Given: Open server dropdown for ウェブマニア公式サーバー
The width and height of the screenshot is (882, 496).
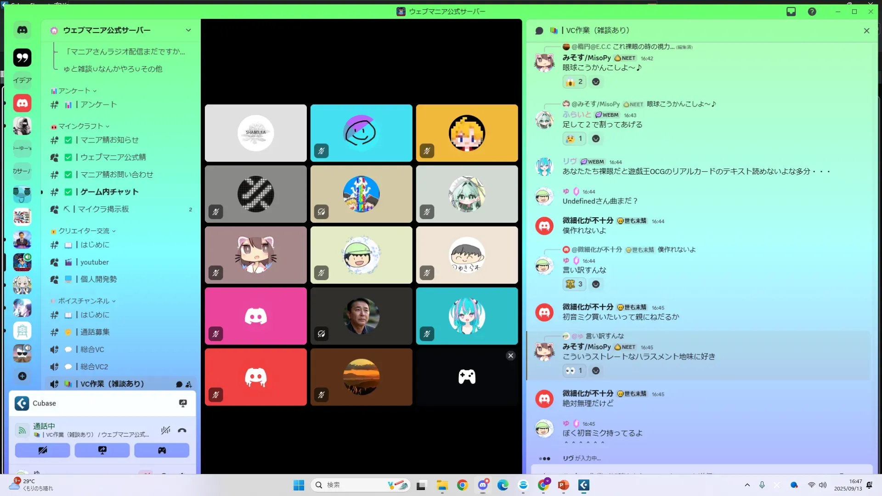Looking at the screenshot, I should pos(188,30).
